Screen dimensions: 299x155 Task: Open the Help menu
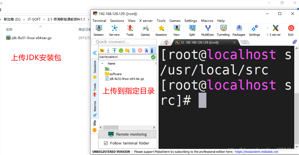pos(221,21)
